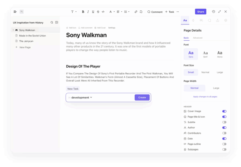Collapse the Sony Walkman page tree

tap(13, 30)
